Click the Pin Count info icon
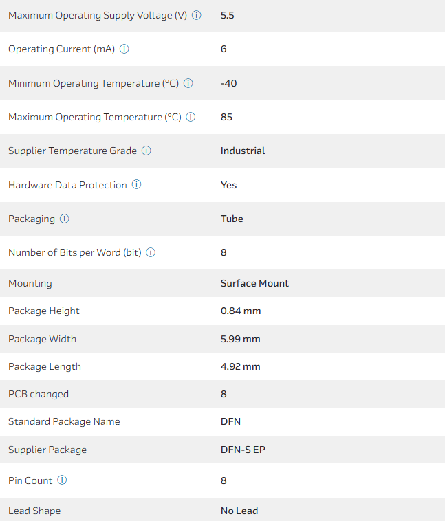 63,480
